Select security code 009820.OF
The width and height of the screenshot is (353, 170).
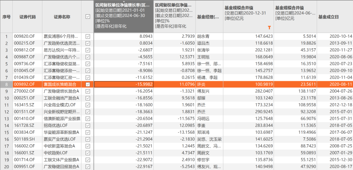(24, 36)
